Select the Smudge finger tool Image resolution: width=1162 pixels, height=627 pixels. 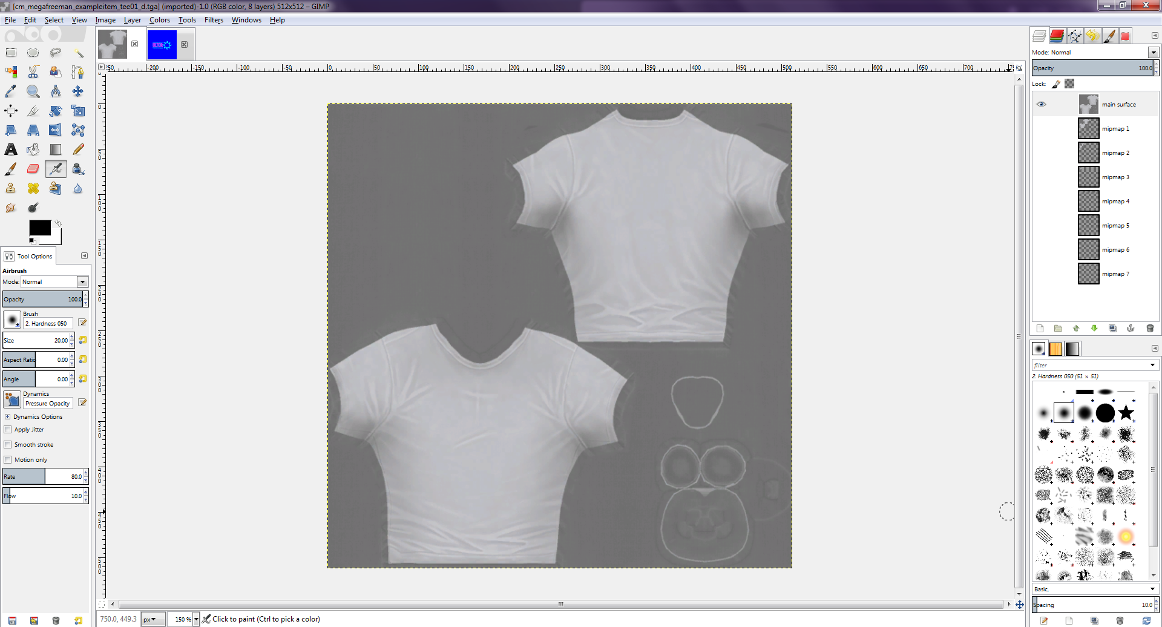11,208
